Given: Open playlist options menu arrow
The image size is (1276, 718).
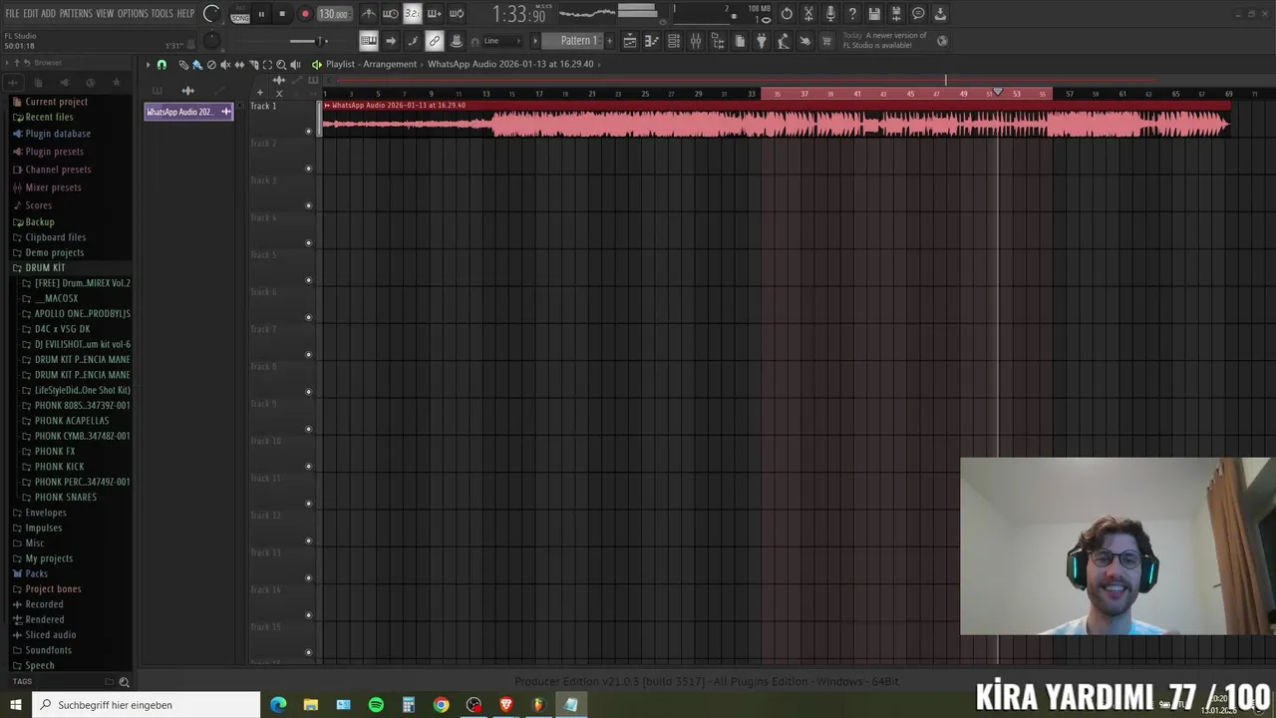Looking at the screenshot, I should point(148,64).
